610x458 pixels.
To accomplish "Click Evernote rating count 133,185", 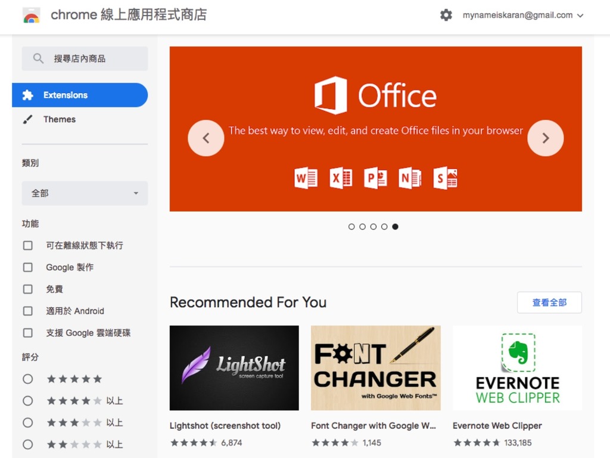I will [518, 443].
